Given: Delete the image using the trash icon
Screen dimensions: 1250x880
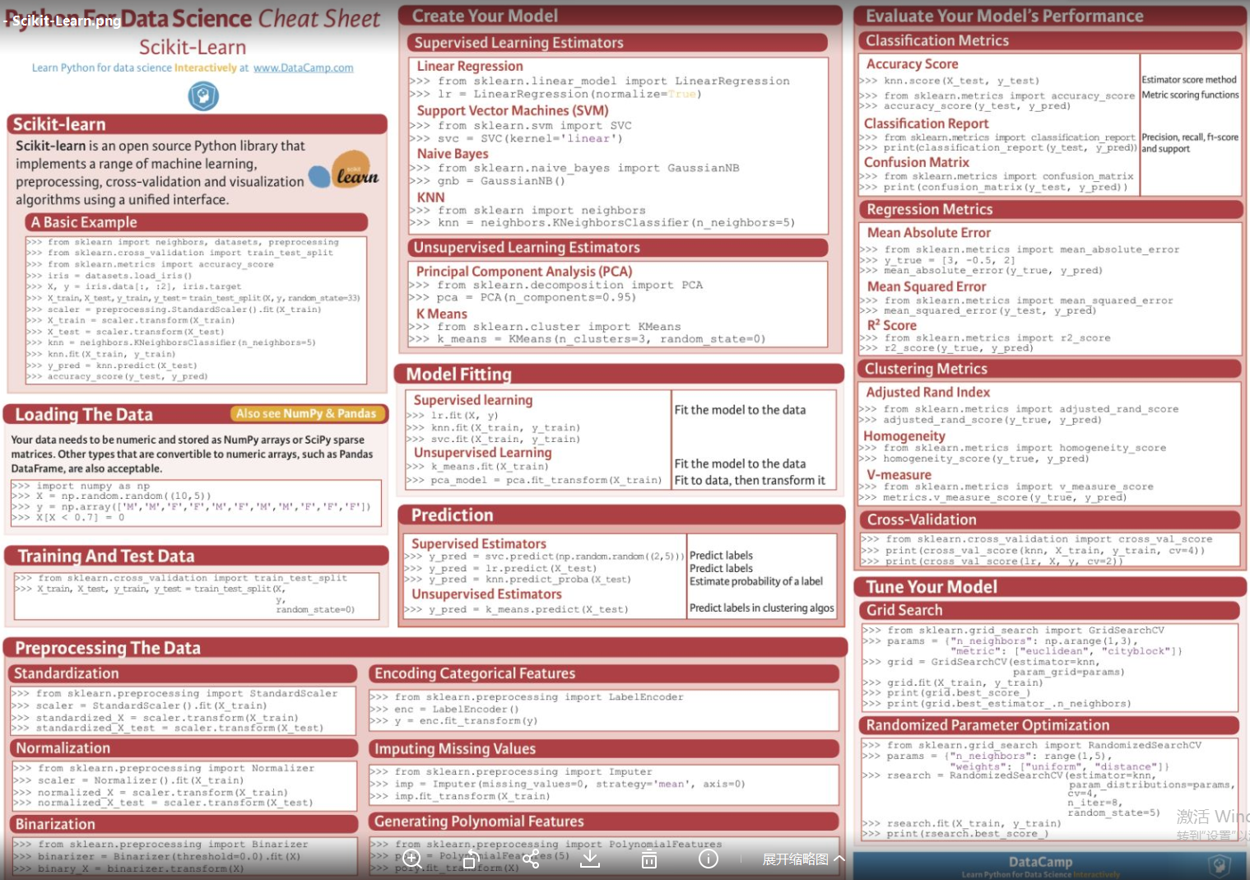Looking at the screenshot, I should (648, 859).
